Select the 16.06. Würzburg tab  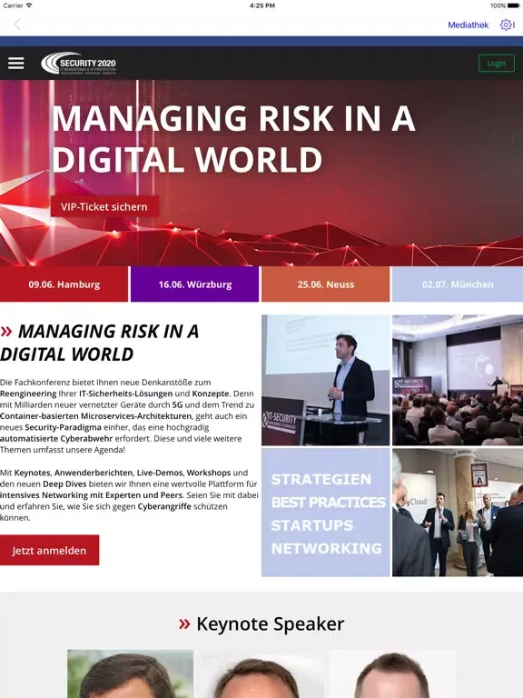[195, 284]
